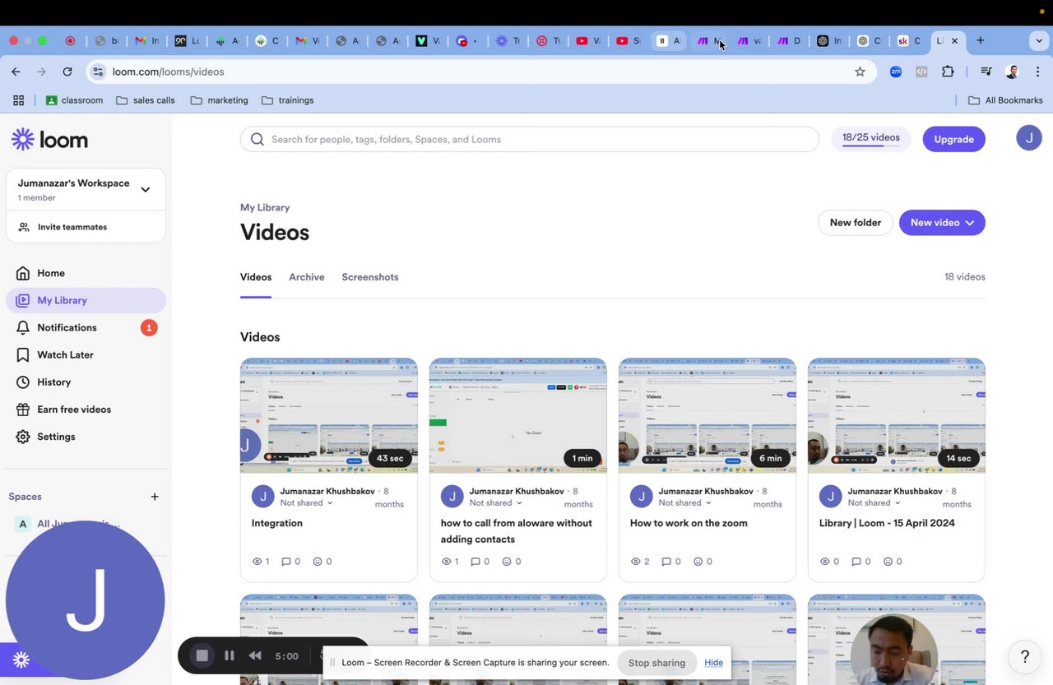Open Library Loom 15 April 2024 thumbnail
Screen dimensions: 1053x685
point(897,416)
